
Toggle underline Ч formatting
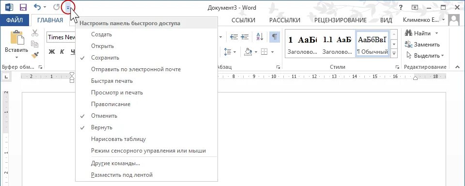click(x=73, y=52)
